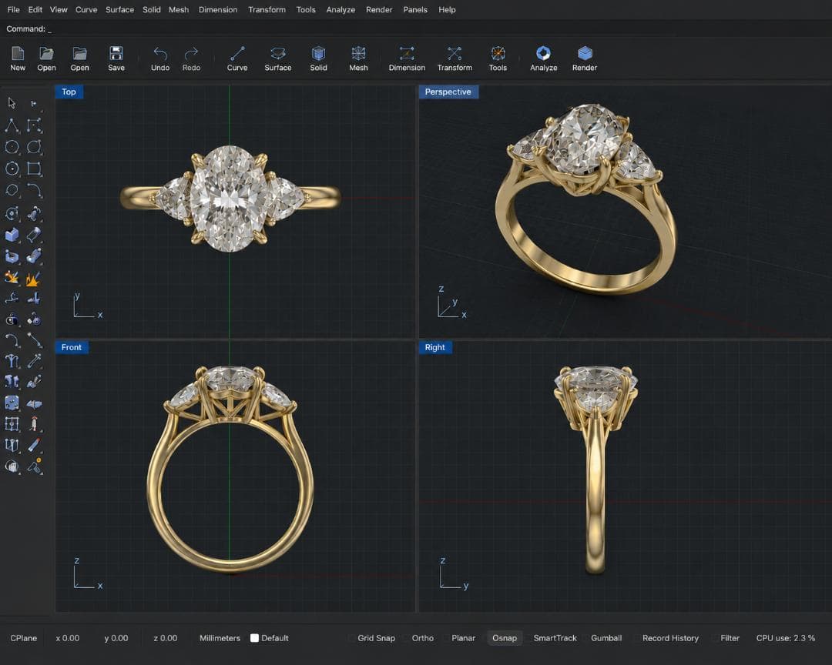The width and height of the screenshot is (832, 665).
Task: Click the Analyze toolbar icon
Action: 543,58
